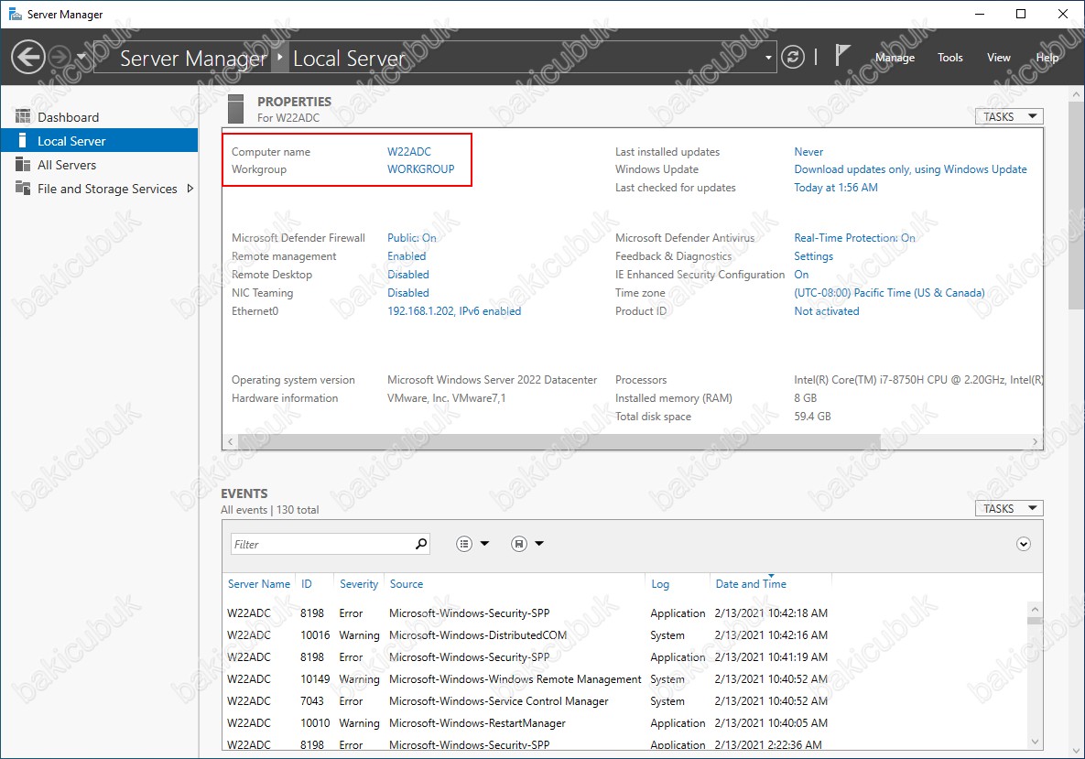Sort events by Date and Time column
This screenshot has width=1085, height=759.
(x=751, y=584)
